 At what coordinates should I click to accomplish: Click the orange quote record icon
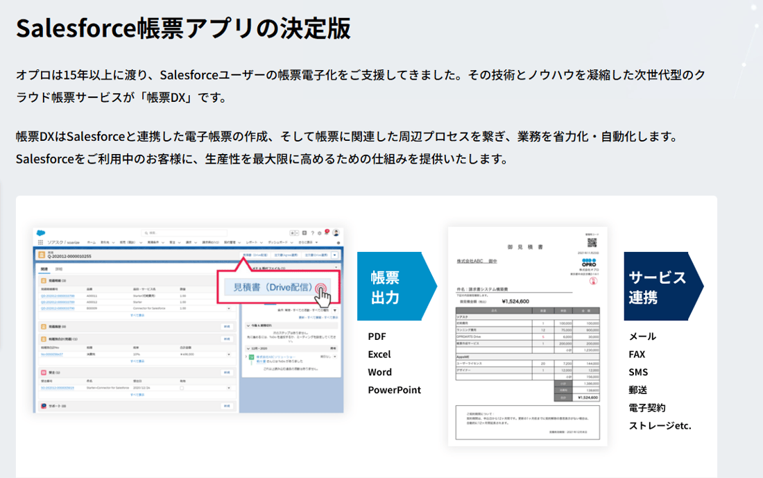pyautogui.click(x=42, y=255)
